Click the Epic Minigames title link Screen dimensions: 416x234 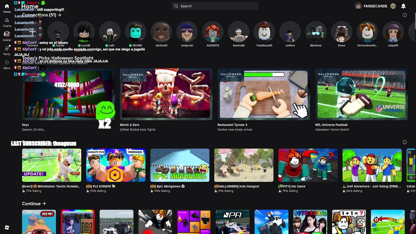click(x=167, y=186)
